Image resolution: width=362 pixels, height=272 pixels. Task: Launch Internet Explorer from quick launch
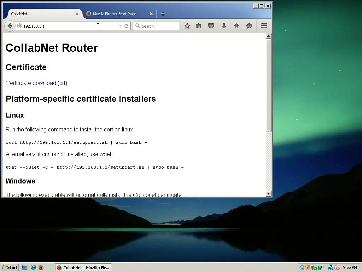(33, 268)
